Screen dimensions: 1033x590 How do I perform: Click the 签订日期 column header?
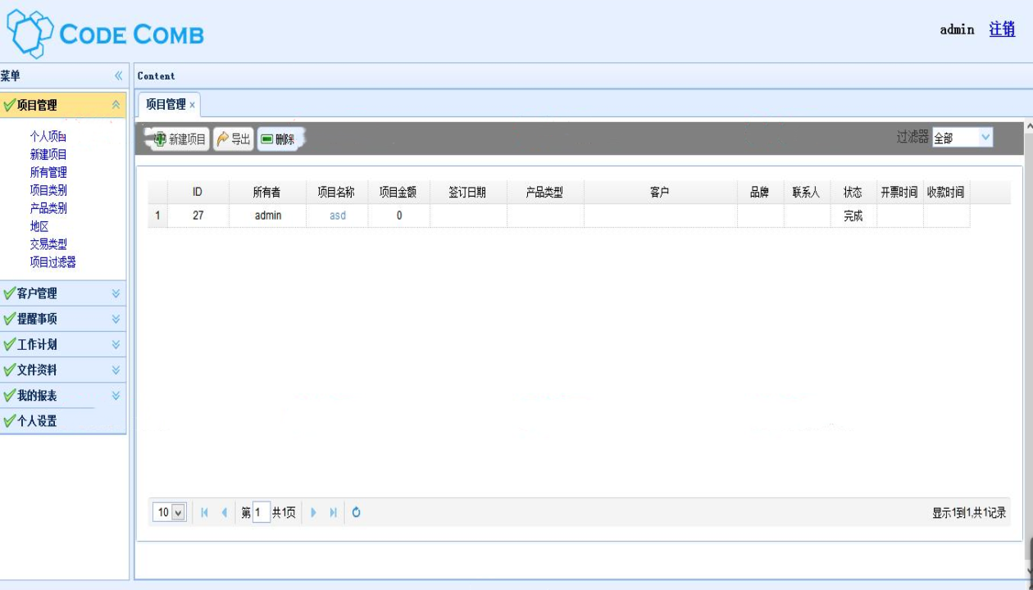click(x=468, y=193)
